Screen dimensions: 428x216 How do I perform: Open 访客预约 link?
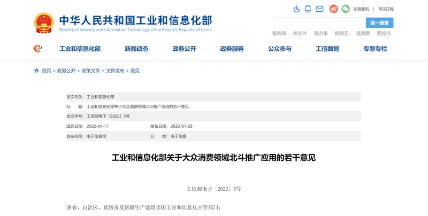click(x=362, y=9)
